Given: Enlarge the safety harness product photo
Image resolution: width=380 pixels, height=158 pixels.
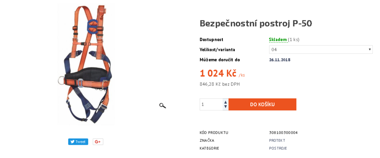Looking at the screenshot, I should click(85, 64).
